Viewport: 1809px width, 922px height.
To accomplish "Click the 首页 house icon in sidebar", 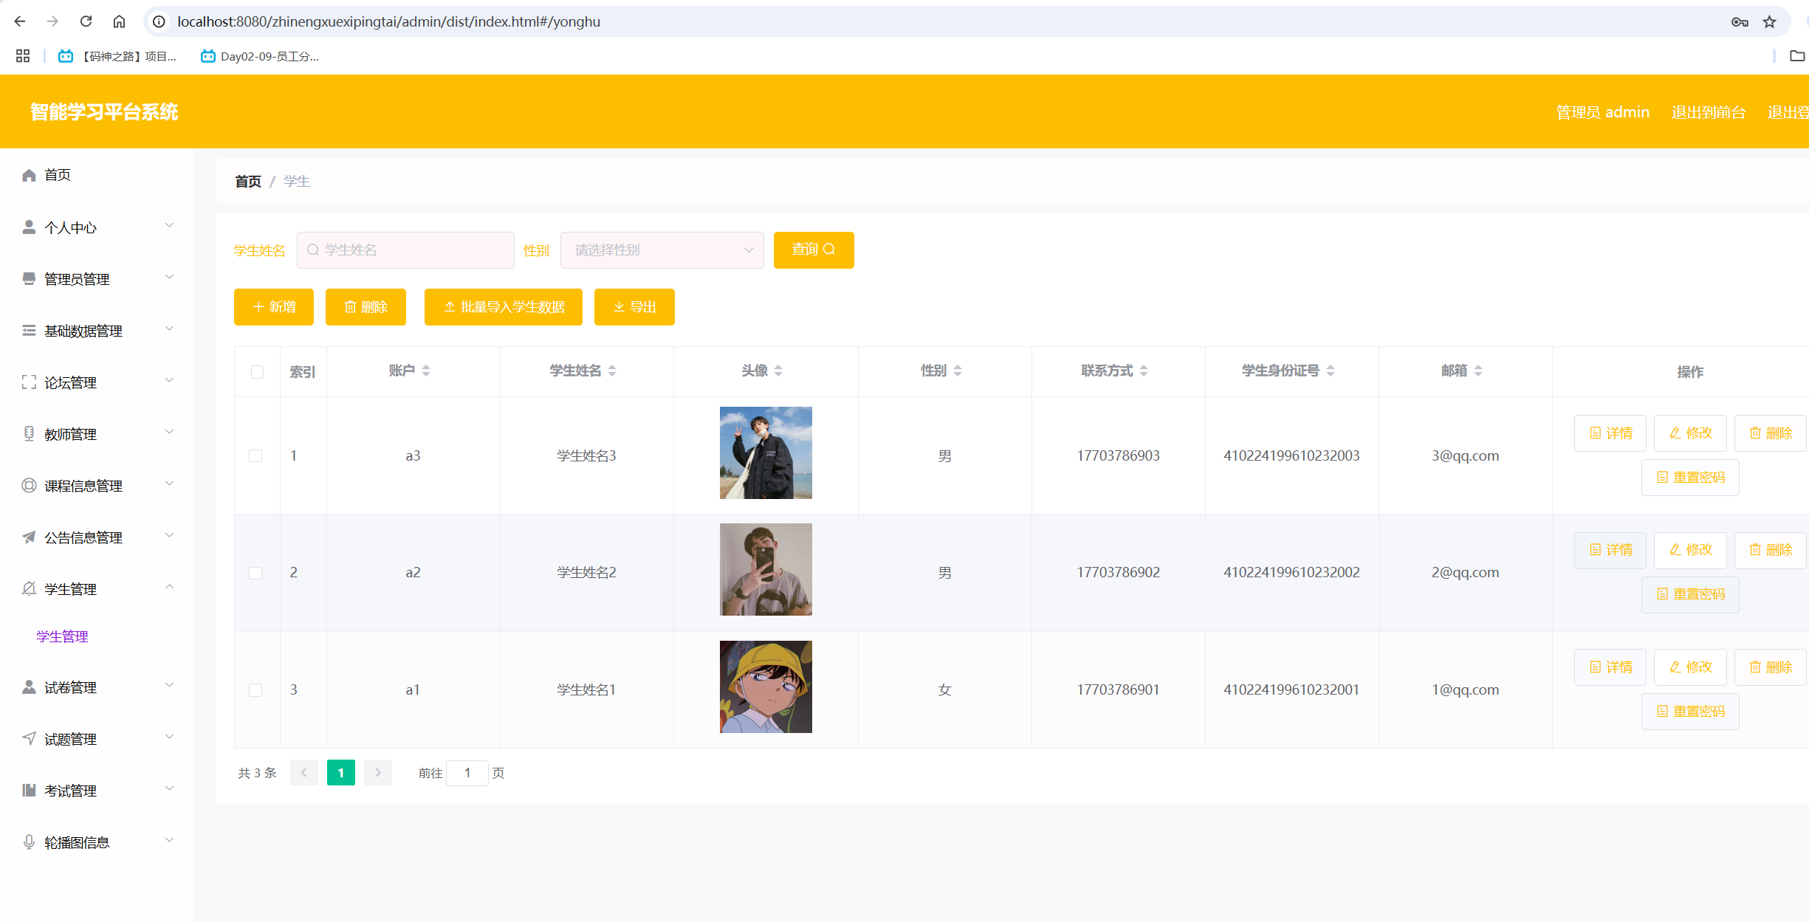I will tap(29, 175).
